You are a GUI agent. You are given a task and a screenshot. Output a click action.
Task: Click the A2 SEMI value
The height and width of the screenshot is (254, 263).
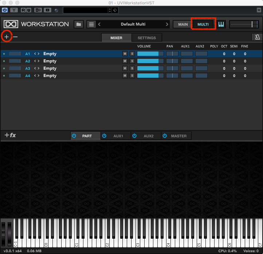click(234, 61)
